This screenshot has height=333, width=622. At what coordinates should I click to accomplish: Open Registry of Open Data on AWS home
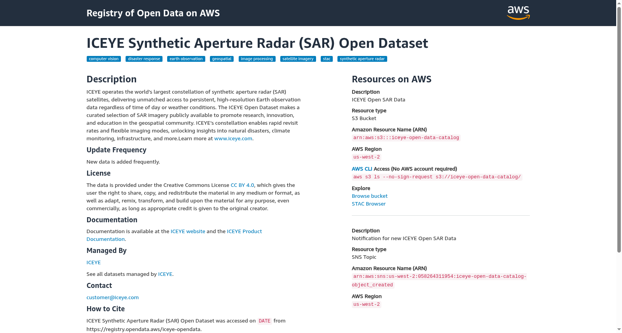click(153, 13)
